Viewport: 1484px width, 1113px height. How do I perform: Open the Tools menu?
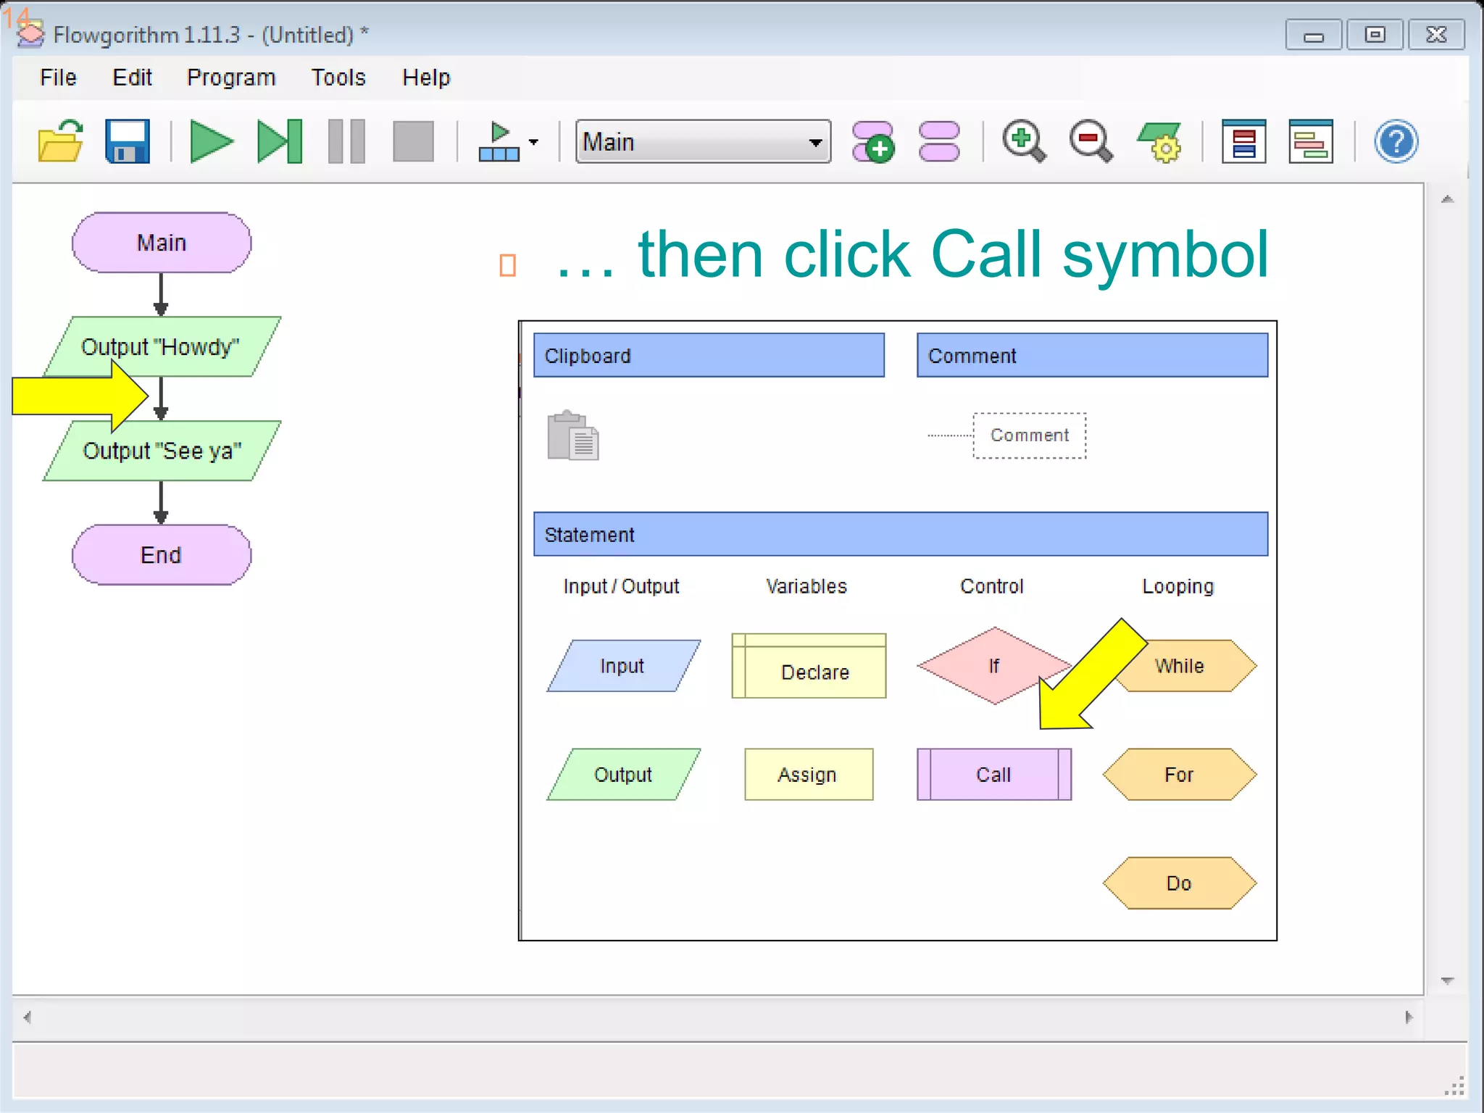pyautogui.click(x=338, y=78)
